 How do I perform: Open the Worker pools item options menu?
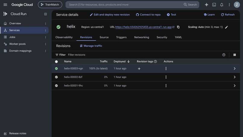click(46, 44)
